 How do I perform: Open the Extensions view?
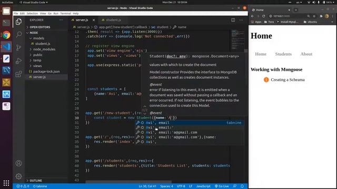pos(19,74)
